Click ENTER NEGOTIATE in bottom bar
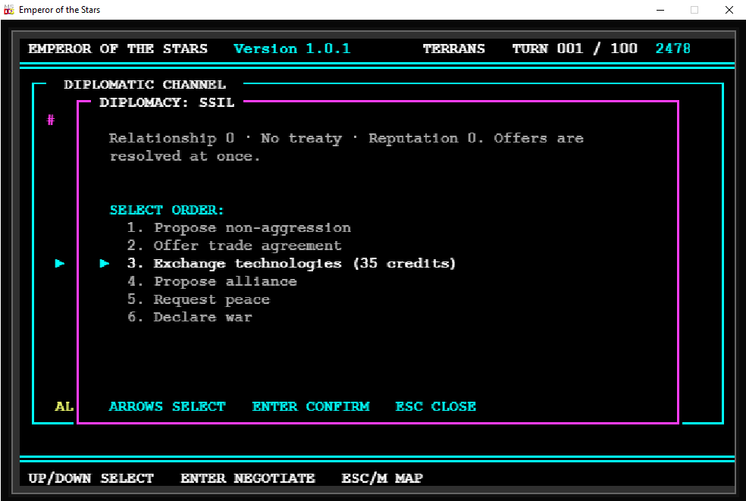Viewport: 746px width, 501px height. pos(248,478)
